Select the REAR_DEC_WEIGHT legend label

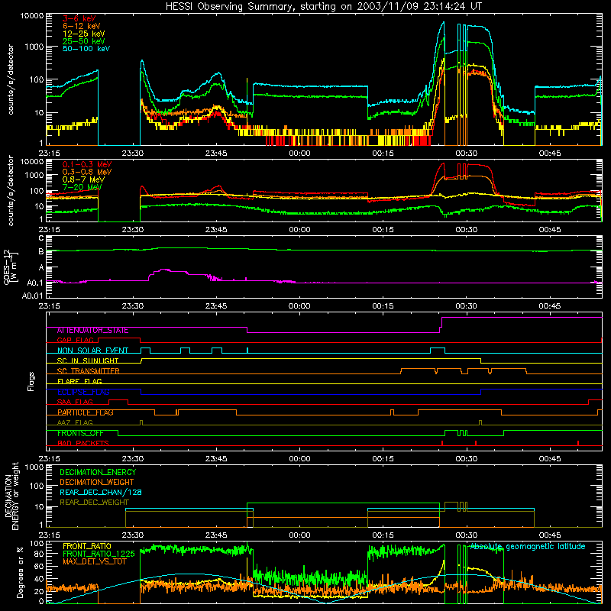pos(94,503)
